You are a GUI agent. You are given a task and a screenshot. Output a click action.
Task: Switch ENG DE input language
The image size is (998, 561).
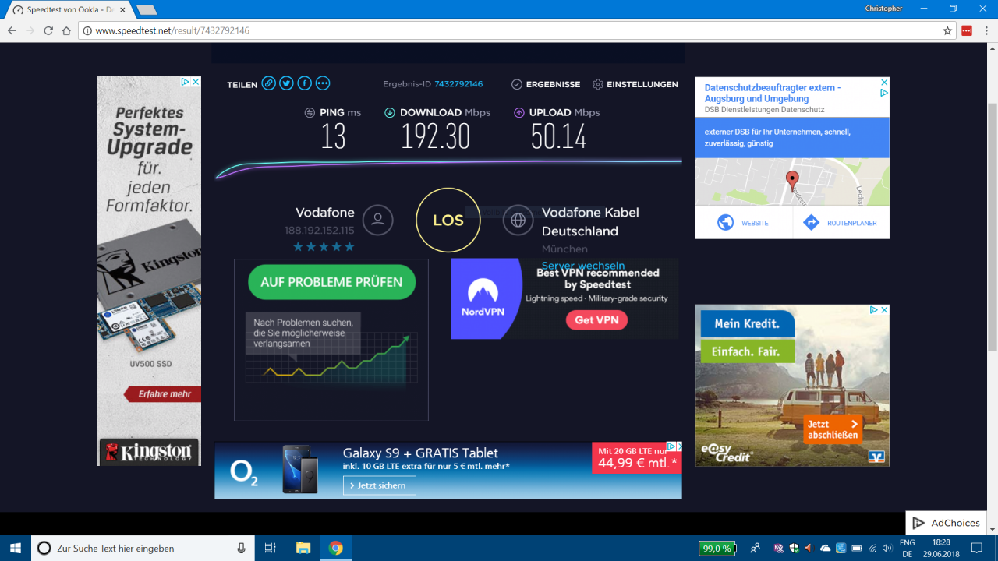pyautogui.click(x=908, y=548)
